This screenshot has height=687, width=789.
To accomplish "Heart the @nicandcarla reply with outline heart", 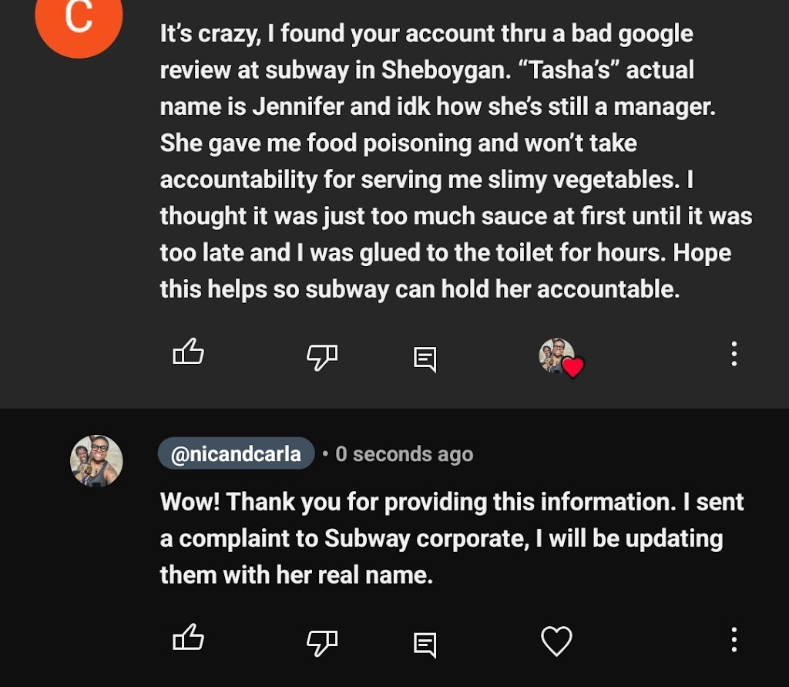I will point(556,641).
